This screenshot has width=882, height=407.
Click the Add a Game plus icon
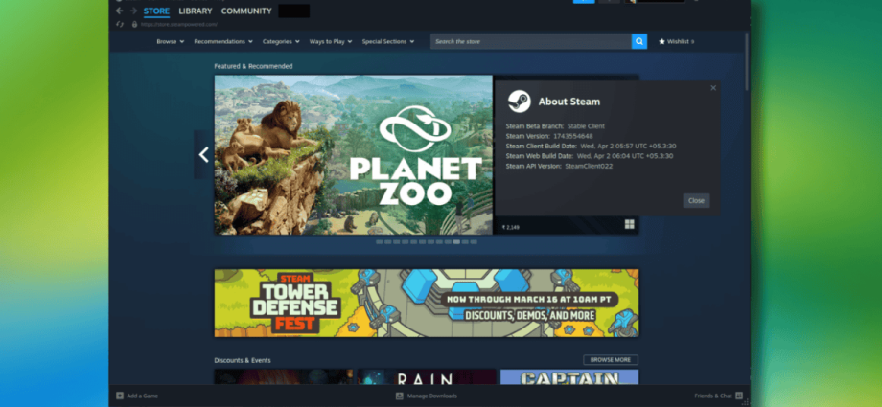(x=119, y=396)
